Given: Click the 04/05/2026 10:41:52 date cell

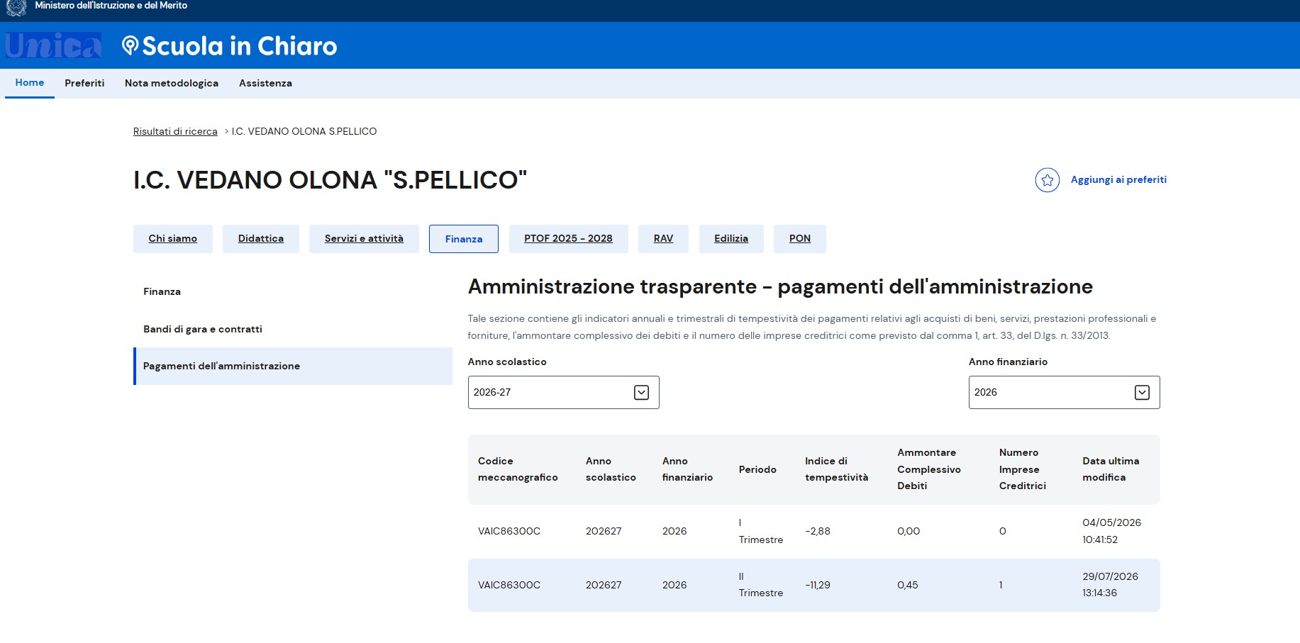Looking at the screenshot, I should (x=1111, y=532).
